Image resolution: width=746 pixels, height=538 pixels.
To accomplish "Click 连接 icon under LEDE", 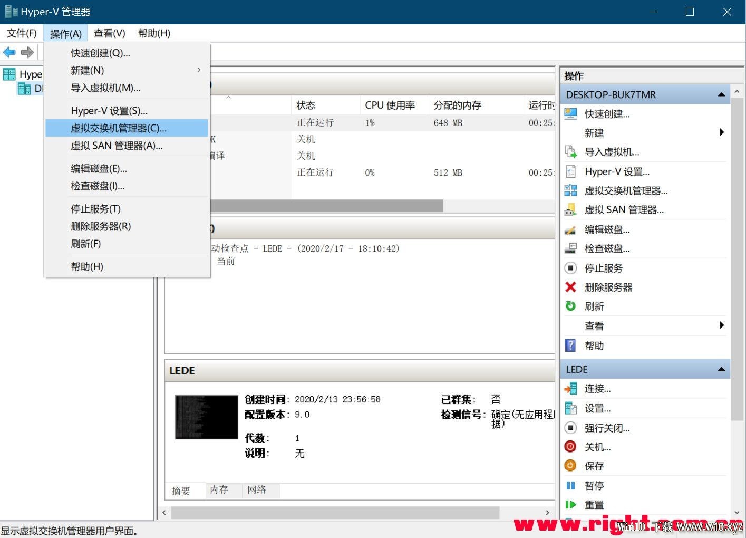I will click(x=570, y=389).
